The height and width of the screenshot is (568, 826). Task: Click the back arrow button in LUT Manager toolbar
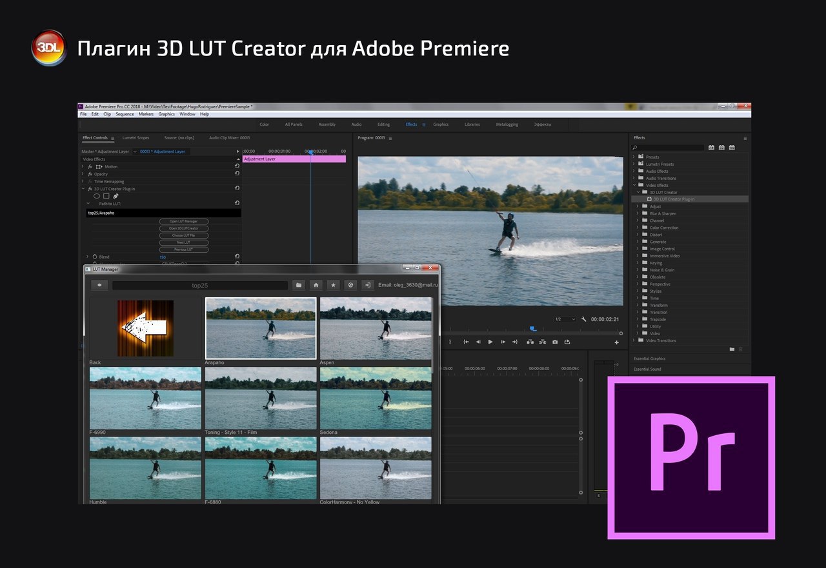point(99,285)
